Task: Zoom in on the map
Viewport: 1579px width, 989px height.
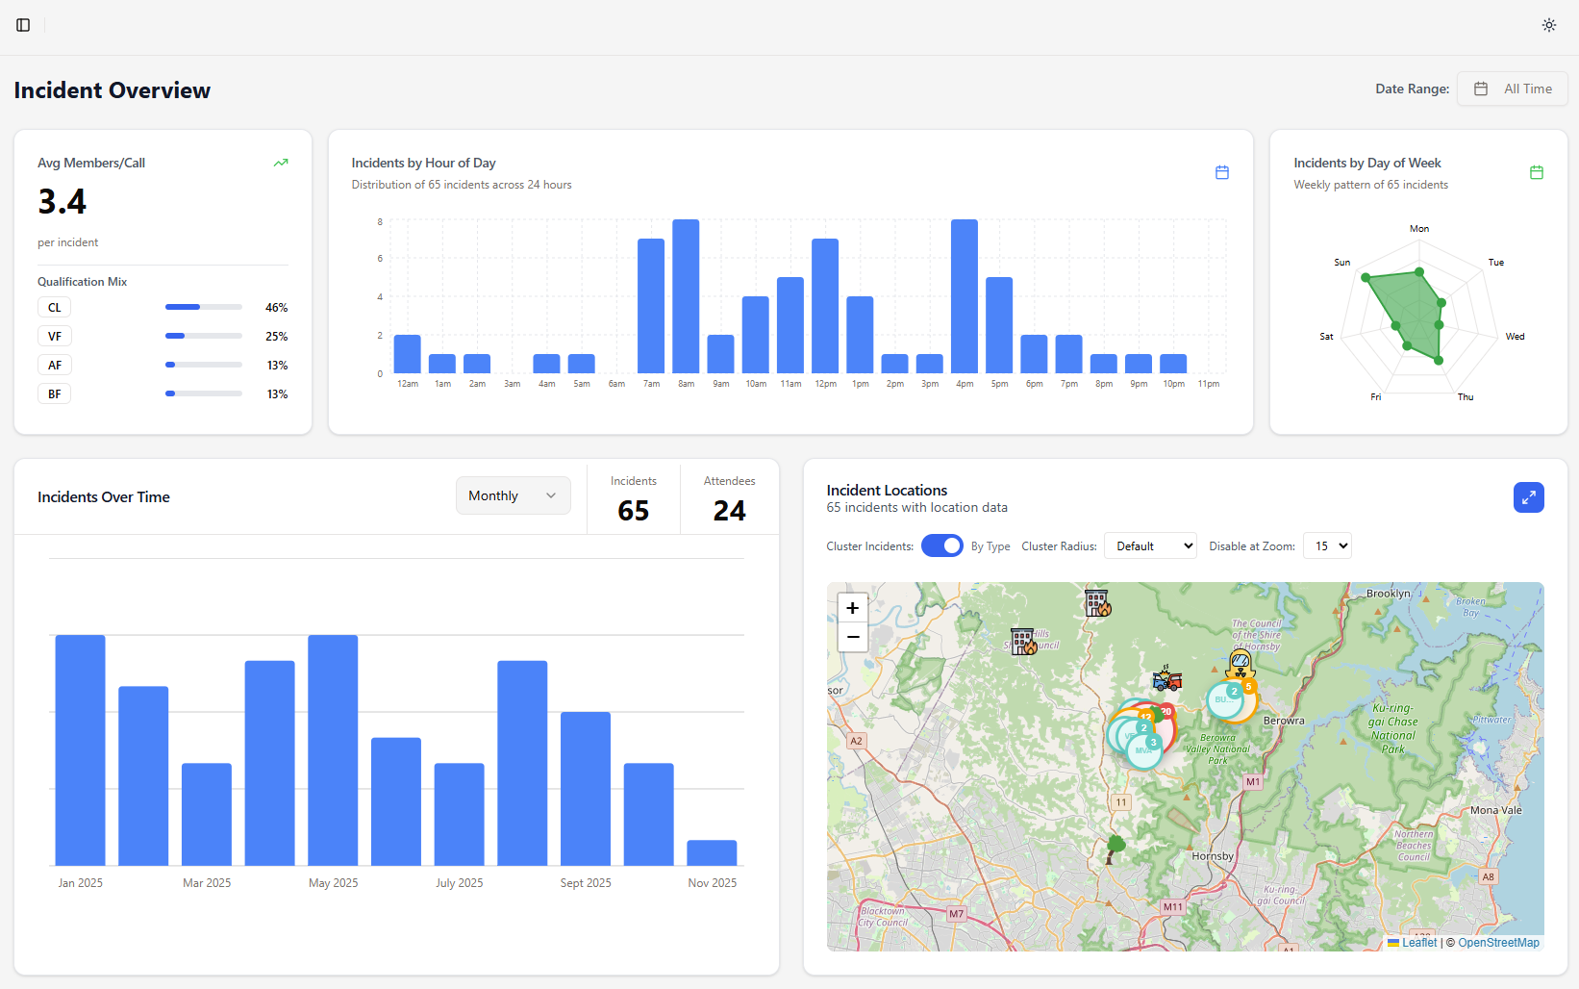Action: pyautogui.click(x=852, y=608)
